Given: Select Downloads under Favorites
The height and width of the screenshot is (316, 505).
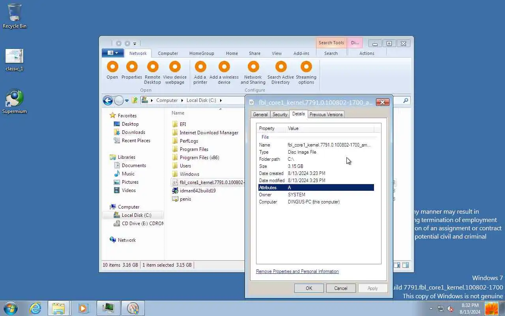Looking at the screenshot, I should point(129,132).
